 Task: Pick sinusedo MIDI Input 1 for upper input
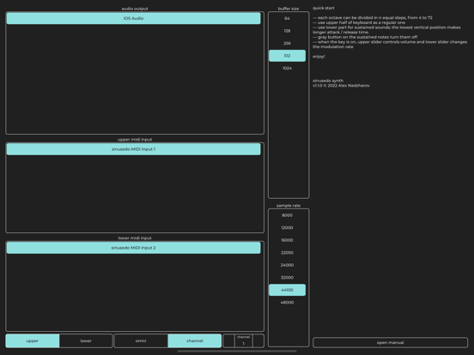133,149
